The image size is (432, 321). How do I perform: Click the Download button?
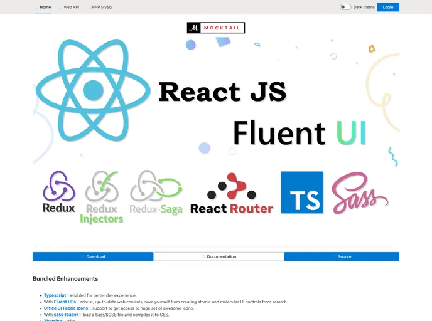tap(93, 256)
